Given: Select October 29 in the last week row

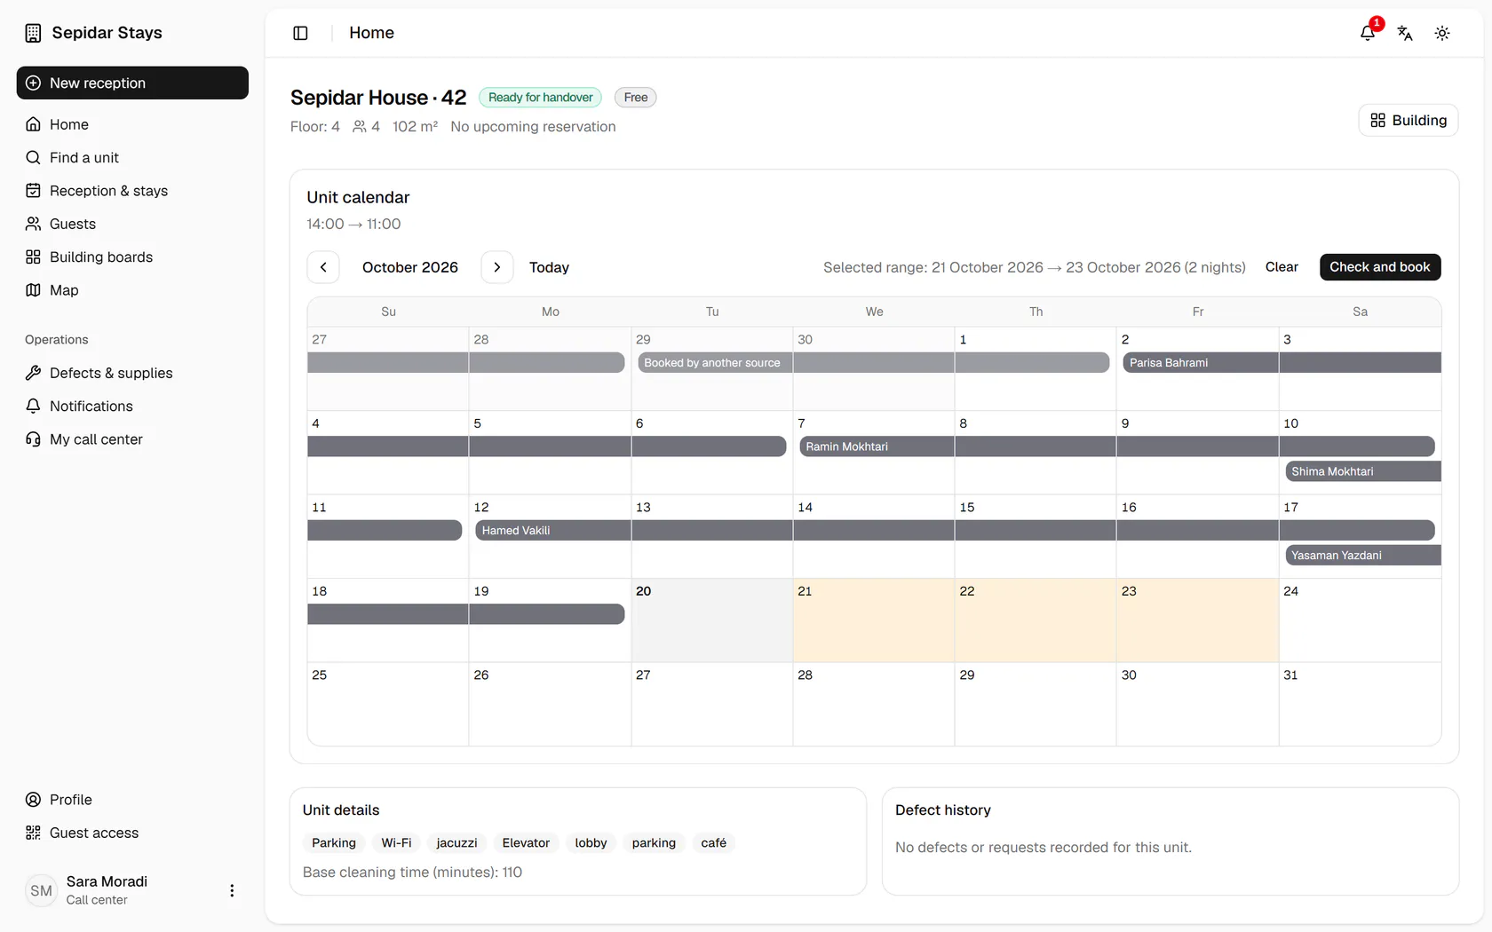Looking at the screenshot, I should [x=1036, y=705].
